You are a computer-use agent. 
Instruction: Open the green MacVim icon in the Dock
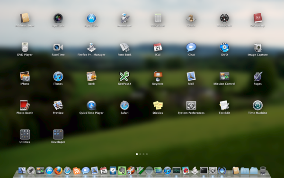coord(140,170)
